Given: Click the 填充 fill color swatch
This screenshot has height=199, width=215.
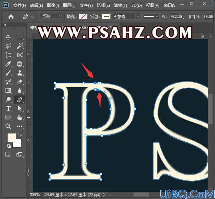Looking at the screenshot, I should [x=83, y=17].
